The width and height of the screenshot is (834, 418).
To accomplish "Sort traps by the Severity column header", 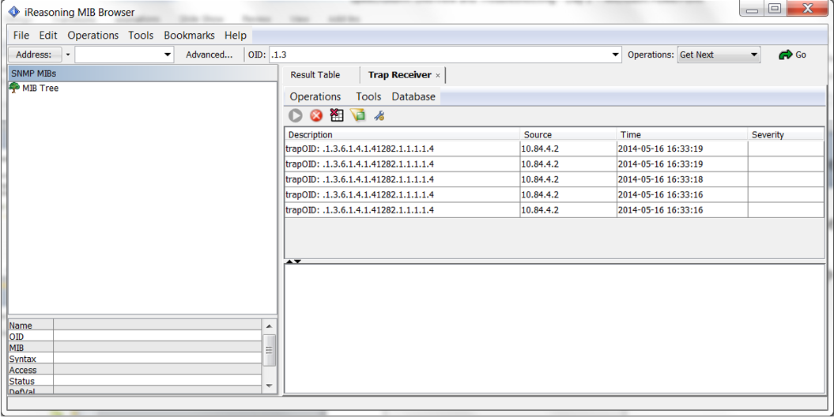I will (785, 134).
